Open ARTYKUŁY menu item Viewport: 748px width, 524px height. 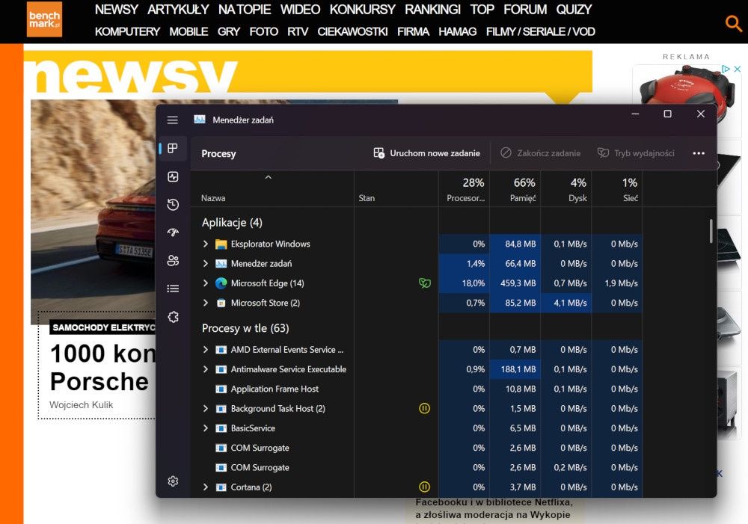[x=178, y=10]
